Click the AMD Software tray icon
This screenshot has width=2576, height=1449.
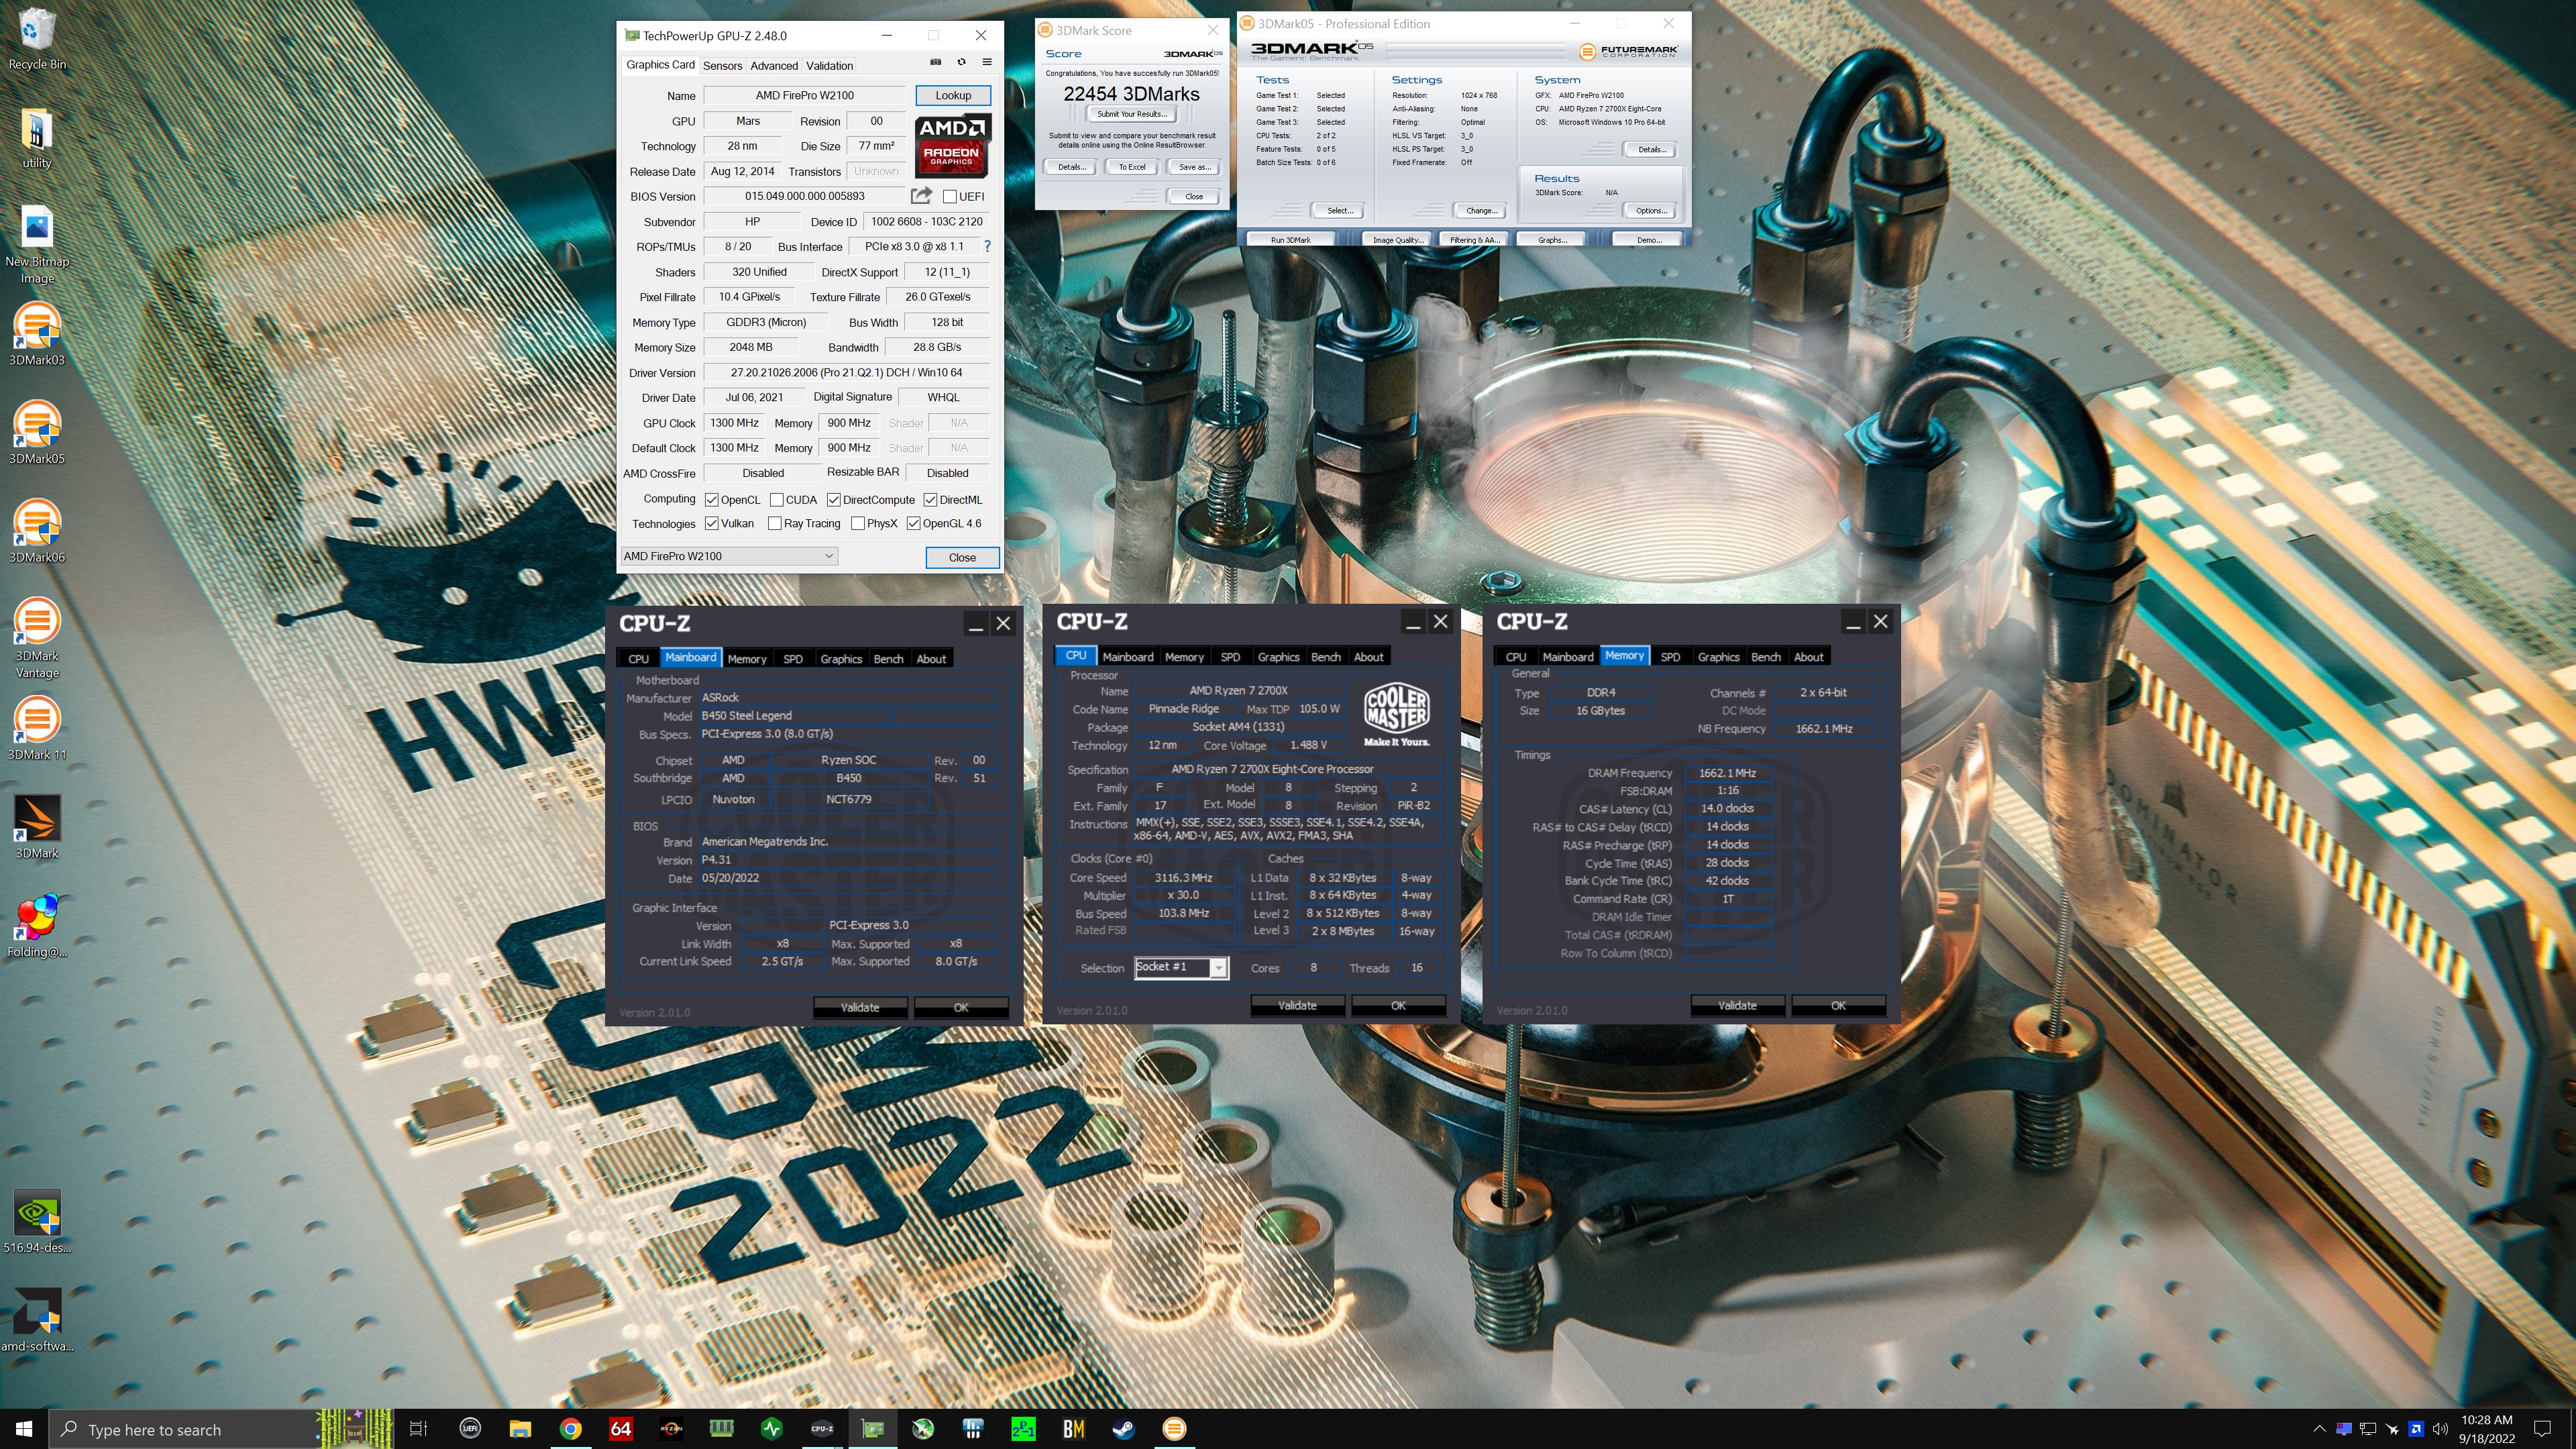point(2416,1429)
